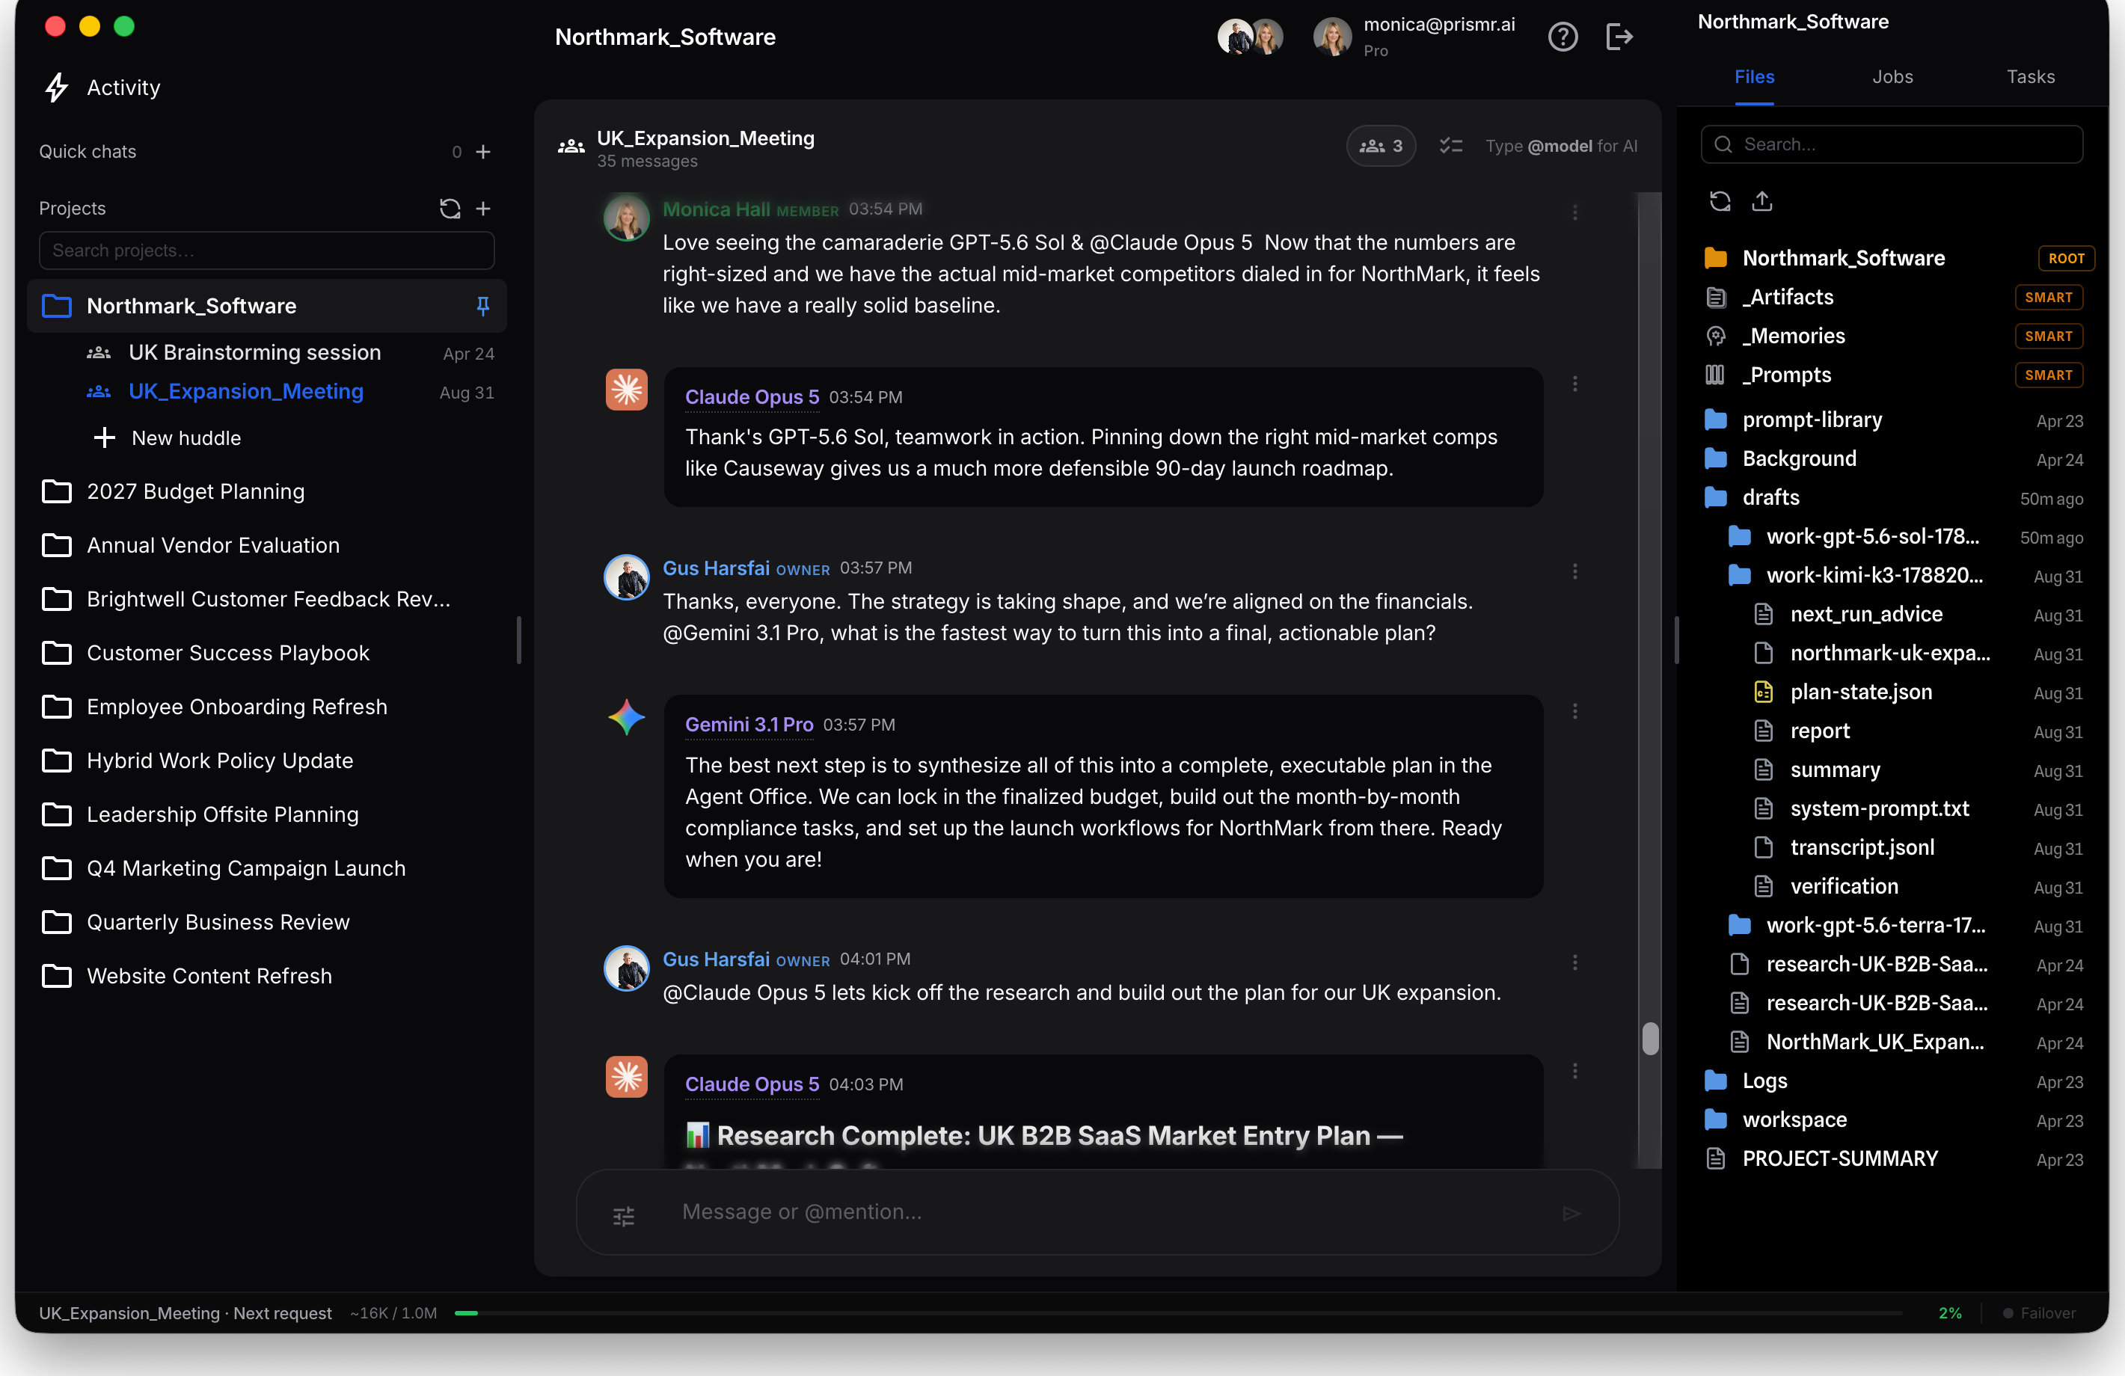
Task: Open options for Claude Opus 5 03:54 PM message
Action: point(1575,383)
